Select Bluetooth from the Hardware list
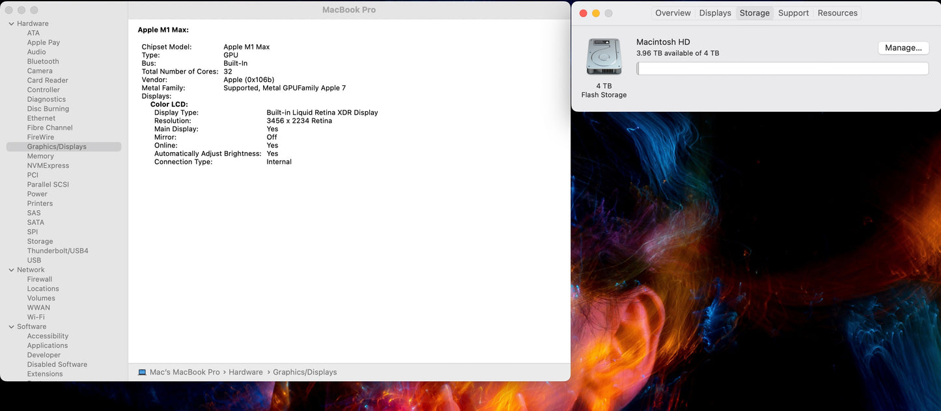This screenshot has width=941, height=411. (x=43, y=62)
